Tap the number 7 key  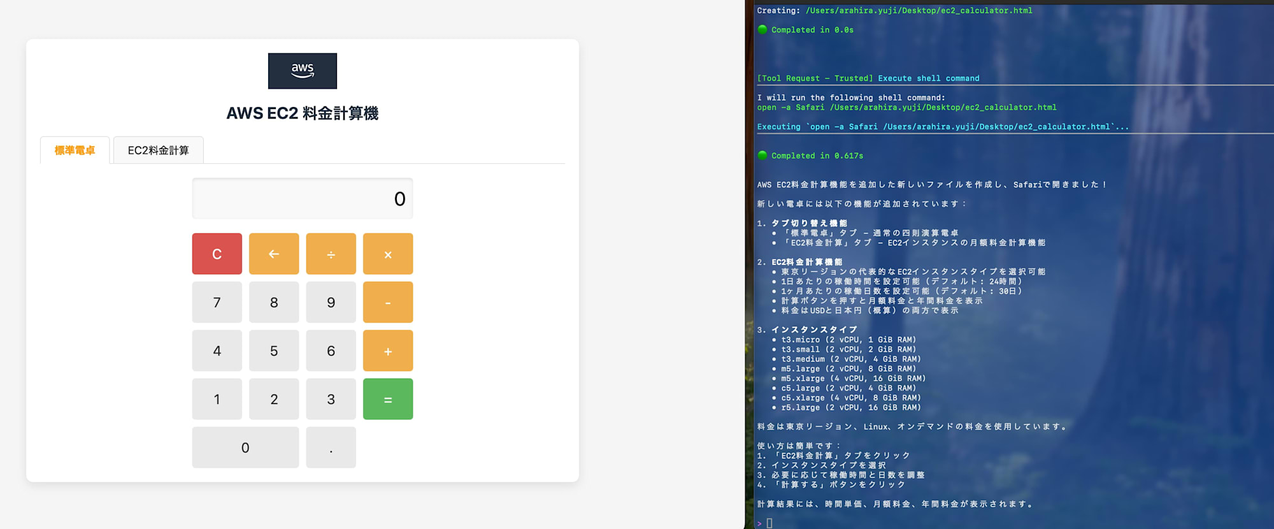tap(217, 302)
